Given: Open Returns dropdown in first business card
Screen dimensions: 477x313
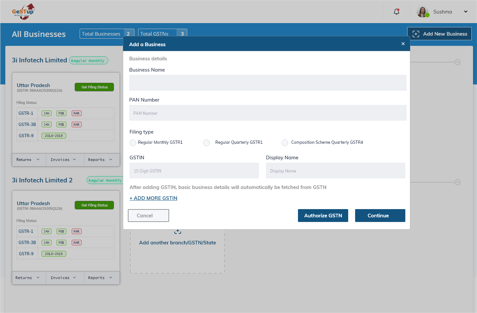Looking at the screenshot, I should pos(28,160).
